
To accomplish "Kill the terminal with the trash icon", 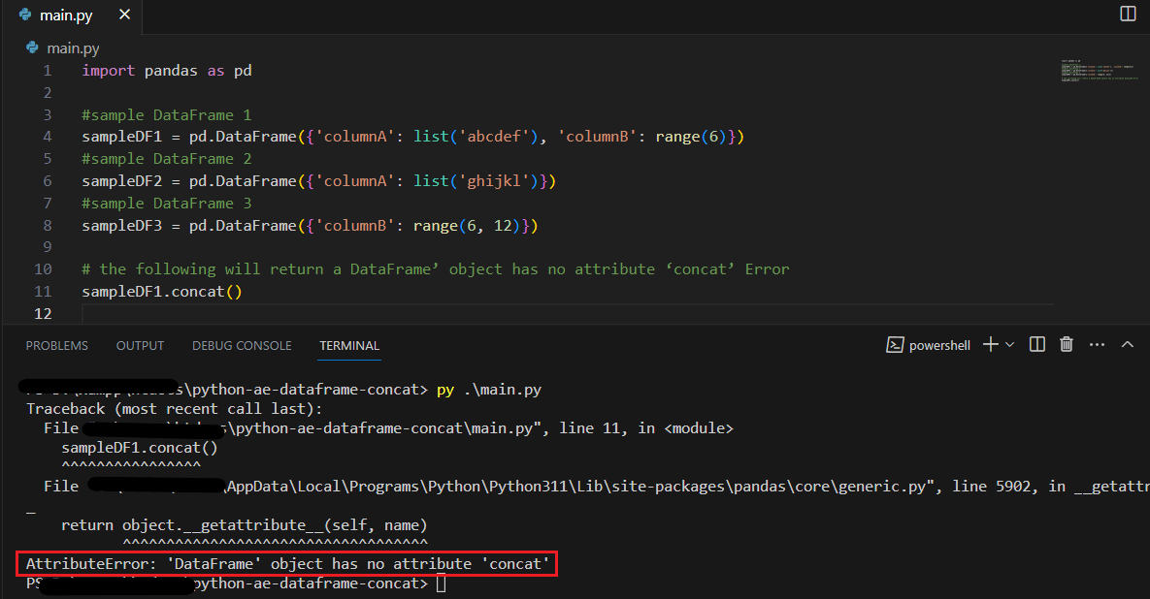I will coord(1066,344).
